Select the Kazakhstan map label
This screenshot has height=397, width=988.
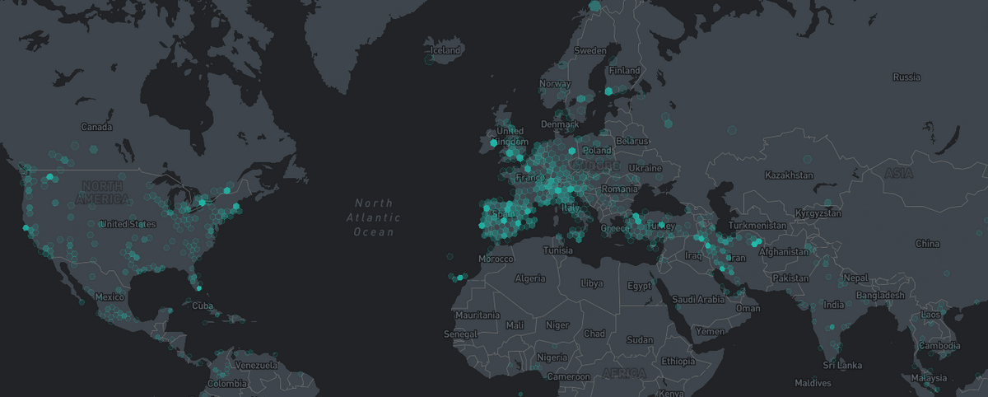tap(789, 175)
